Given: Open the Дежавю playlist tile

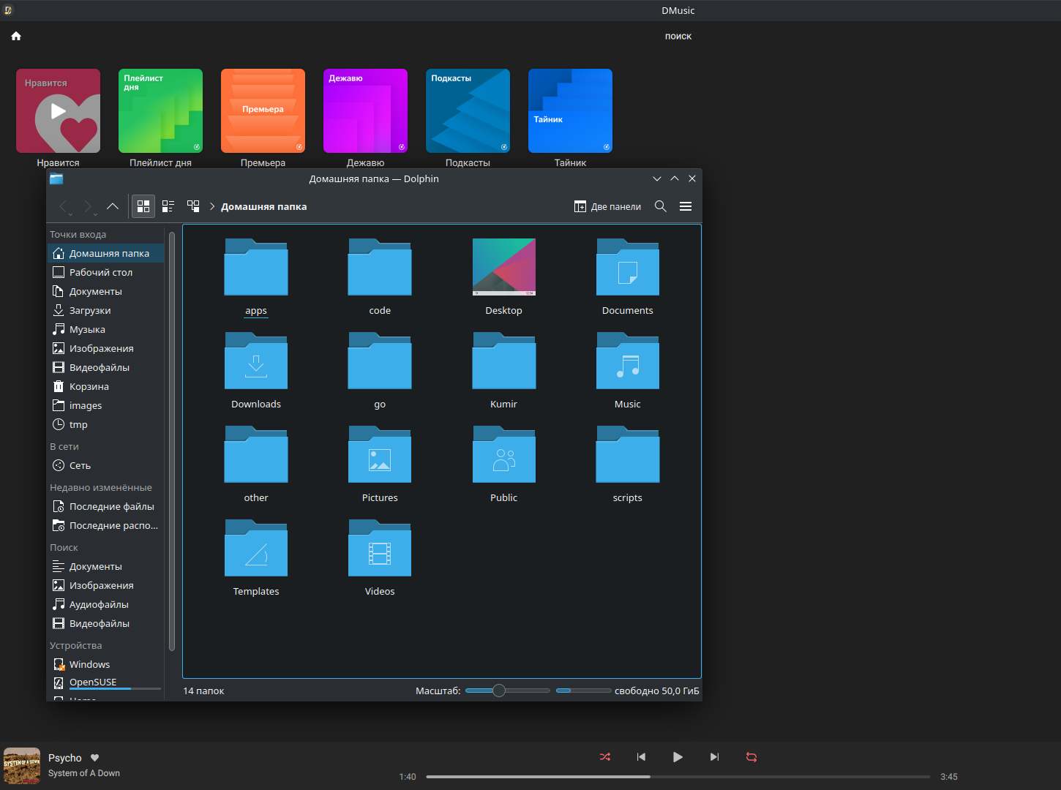Looking at the screenshot, I should click(365, 111).
